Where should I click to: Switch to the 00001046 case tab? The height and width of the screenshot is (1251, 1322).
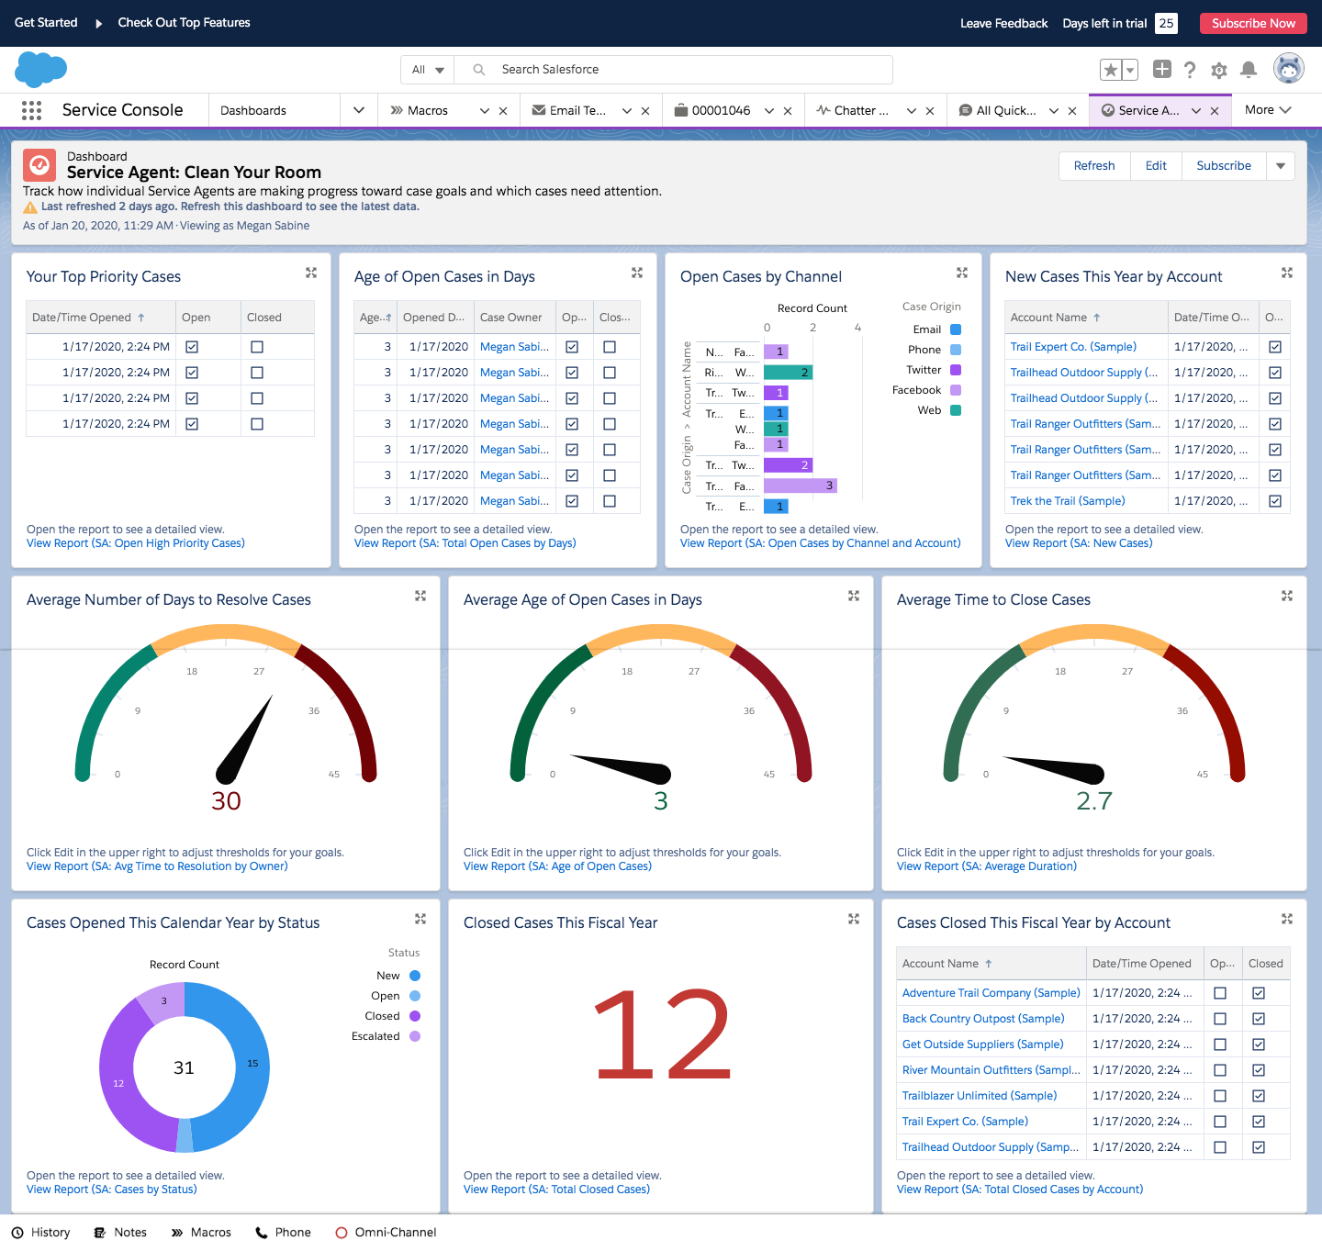720,110
